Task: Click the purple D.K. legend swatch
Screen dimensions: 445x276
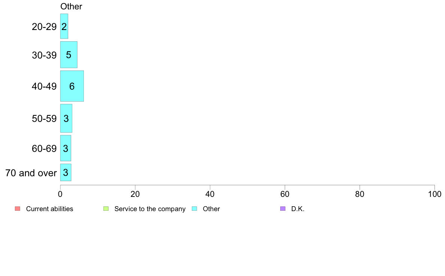Action: 283,208
